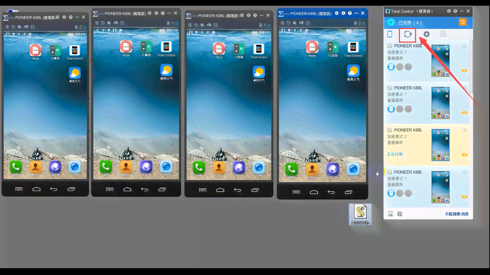Toggle the eye icon of the top device entry

pyautogui.click(x=465, y=71)
